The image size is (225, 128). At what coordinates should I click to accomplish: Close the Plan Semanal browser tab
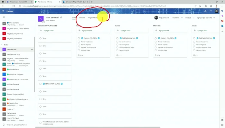(x=60, y=2)
